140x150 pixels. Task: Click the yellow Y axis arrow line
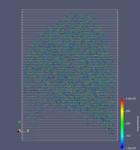click(x=23, y=132)
